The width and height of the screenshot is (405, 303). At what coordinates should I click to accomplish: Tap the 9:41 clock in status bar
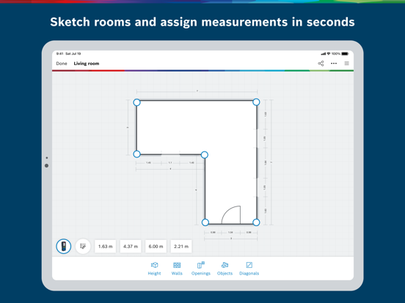click(x=59, y=53)
